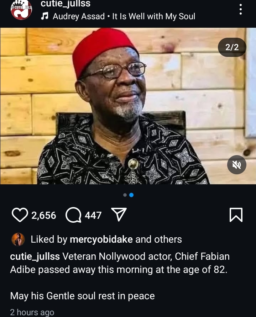
Task: Tap the liker's small avatar thumbnail
Action: (18, 239)
